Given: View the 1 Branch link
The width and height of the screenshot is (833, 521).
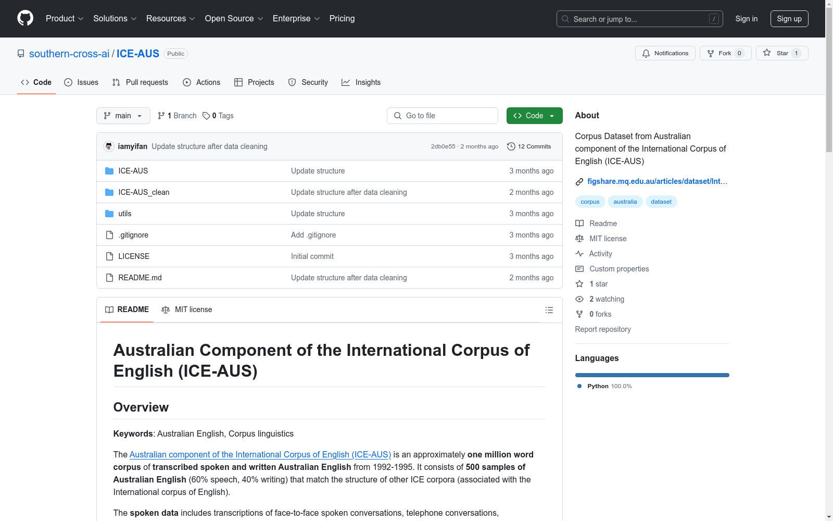Looking at the screenshot, I should click(x=177, y=116).
